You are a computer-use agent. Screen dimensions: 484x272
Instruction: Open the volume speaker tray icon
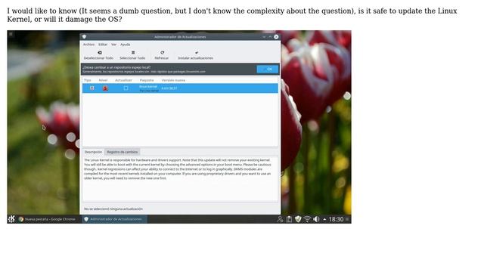pos(316,219)
